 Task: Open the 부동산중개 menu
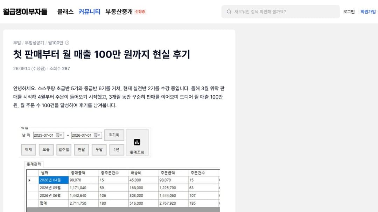(x=119, y=12)
